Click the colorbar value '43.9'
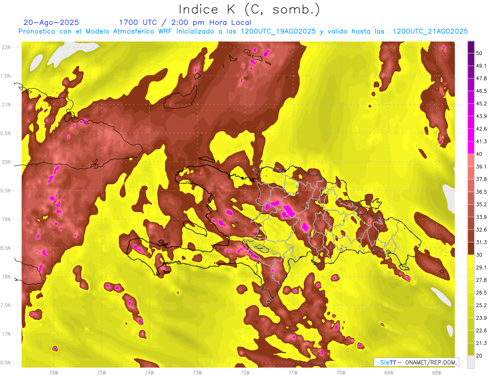Screen dimensions: 490x378 481,116
